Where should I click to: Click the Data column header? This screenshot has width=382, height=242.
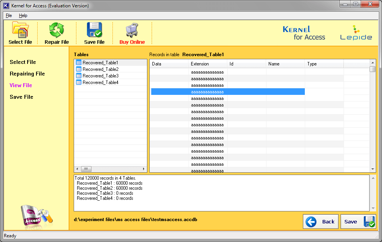169,64
